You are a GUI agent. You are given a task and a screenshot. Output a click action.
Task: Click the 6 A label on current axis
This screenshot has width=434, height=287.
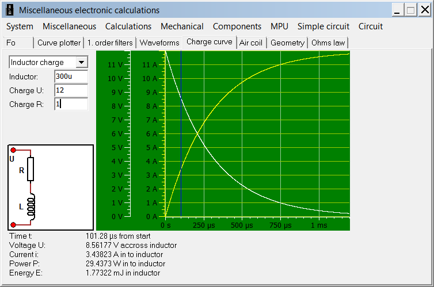point(152,134)
